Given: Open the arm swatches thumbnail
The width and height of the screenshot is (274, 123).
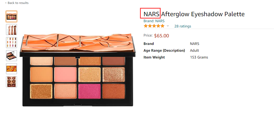Looking at the screenshot, I should [11, 30].
